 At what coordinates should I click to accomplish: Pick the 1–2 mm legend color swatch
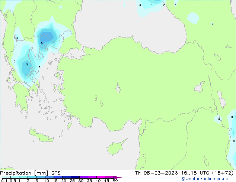tap(23, 177)
